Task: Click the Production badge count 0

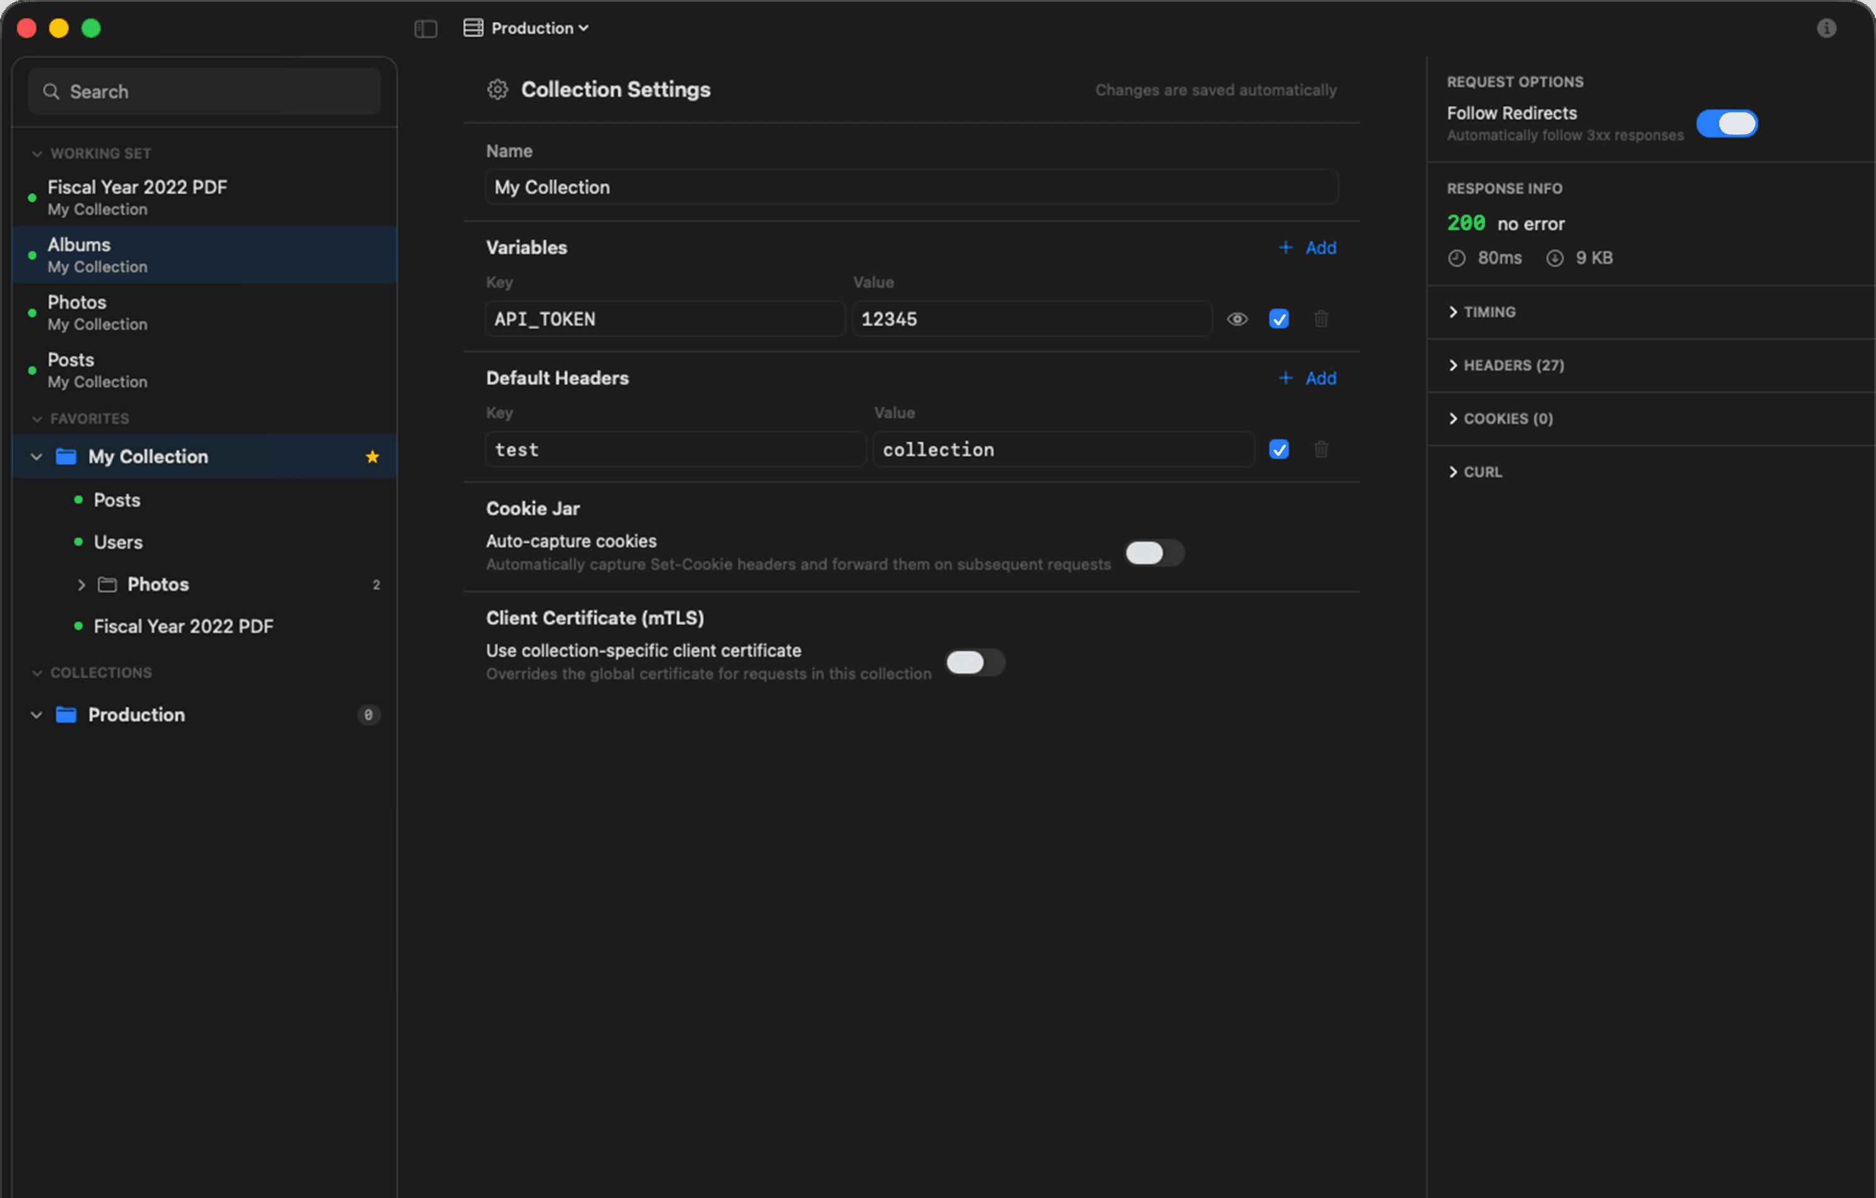Action: coord(368,715)
